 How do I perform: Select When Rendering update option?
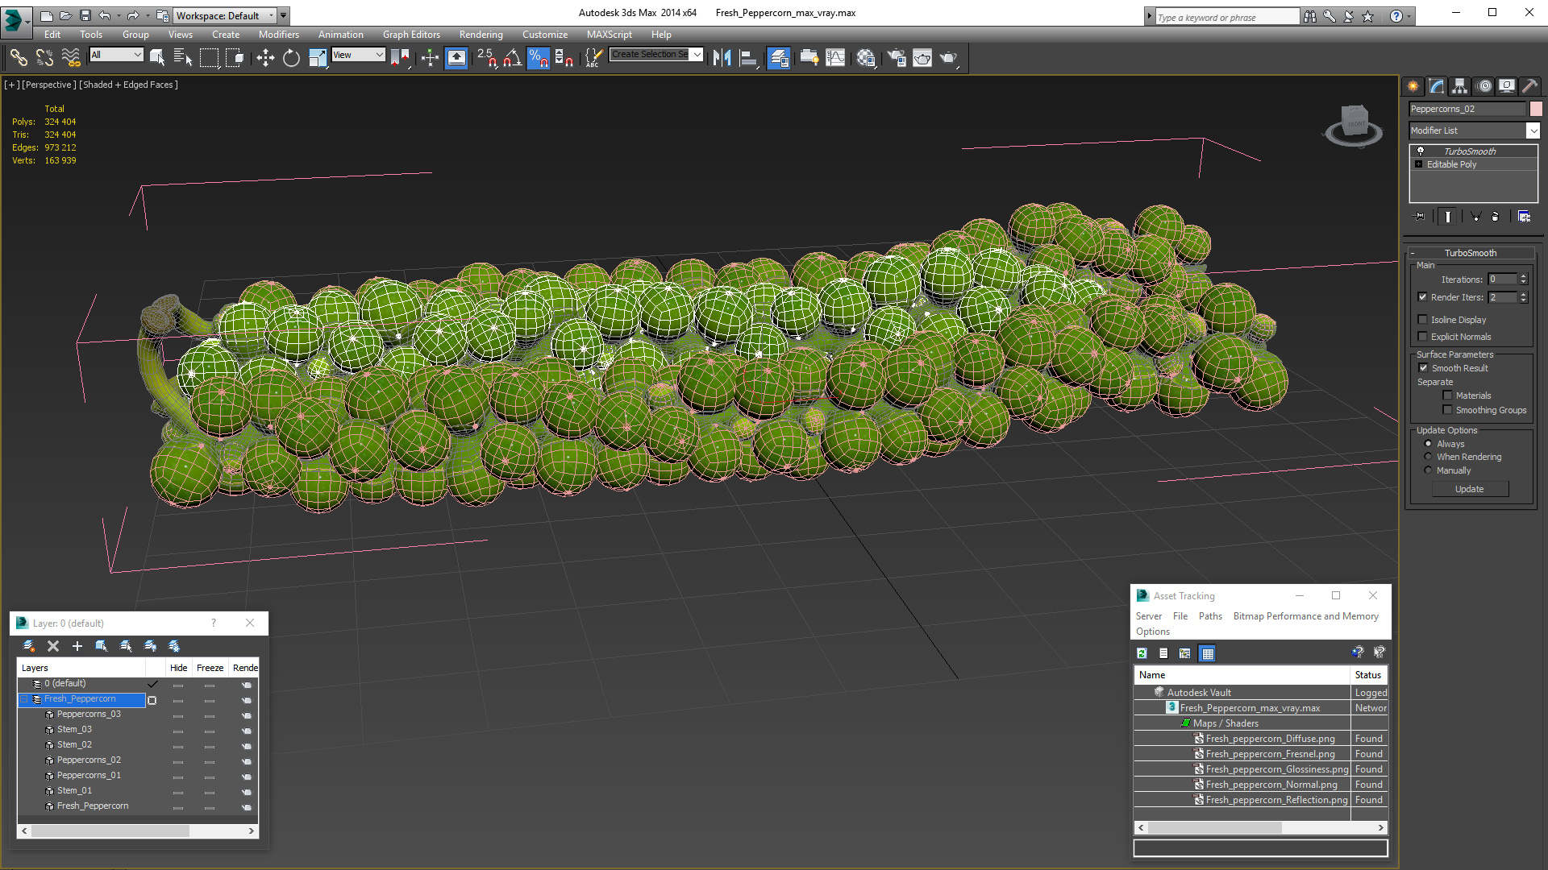1428,457
